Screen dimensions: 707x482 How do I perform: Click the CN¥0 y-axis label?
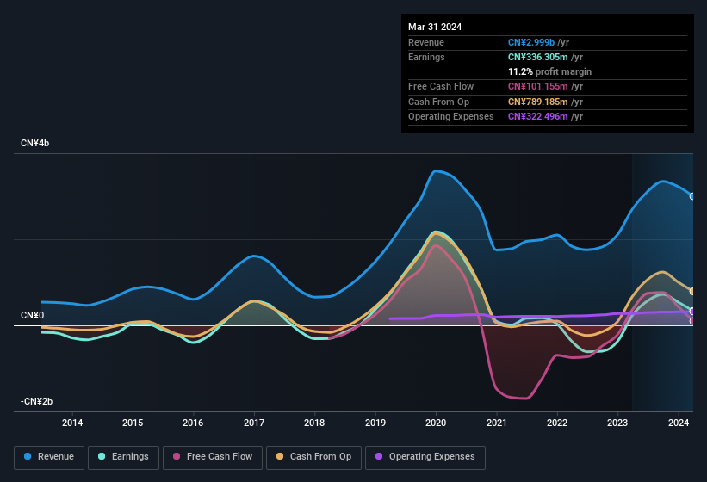tap(33, 315)
